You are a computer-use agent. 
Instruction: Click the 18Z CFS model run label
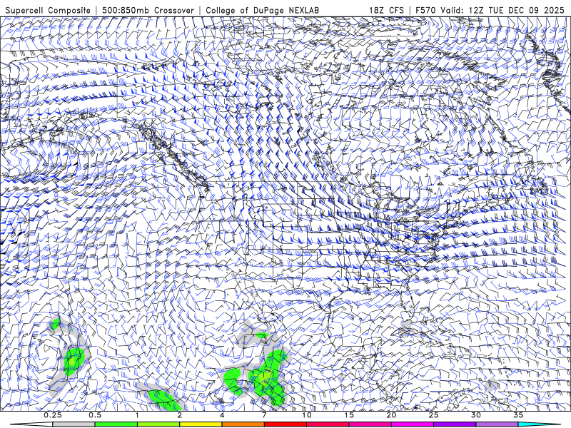pyautogui.click(x=386, y=10)
